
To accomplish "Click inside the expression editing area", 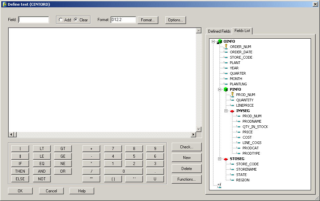I will point(102,80).
